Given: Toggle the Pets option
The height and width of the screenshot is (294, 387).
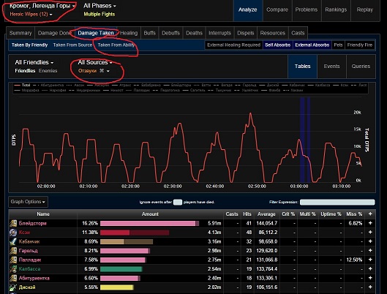Looking at the screenshot, I should (x=338, y=45).
